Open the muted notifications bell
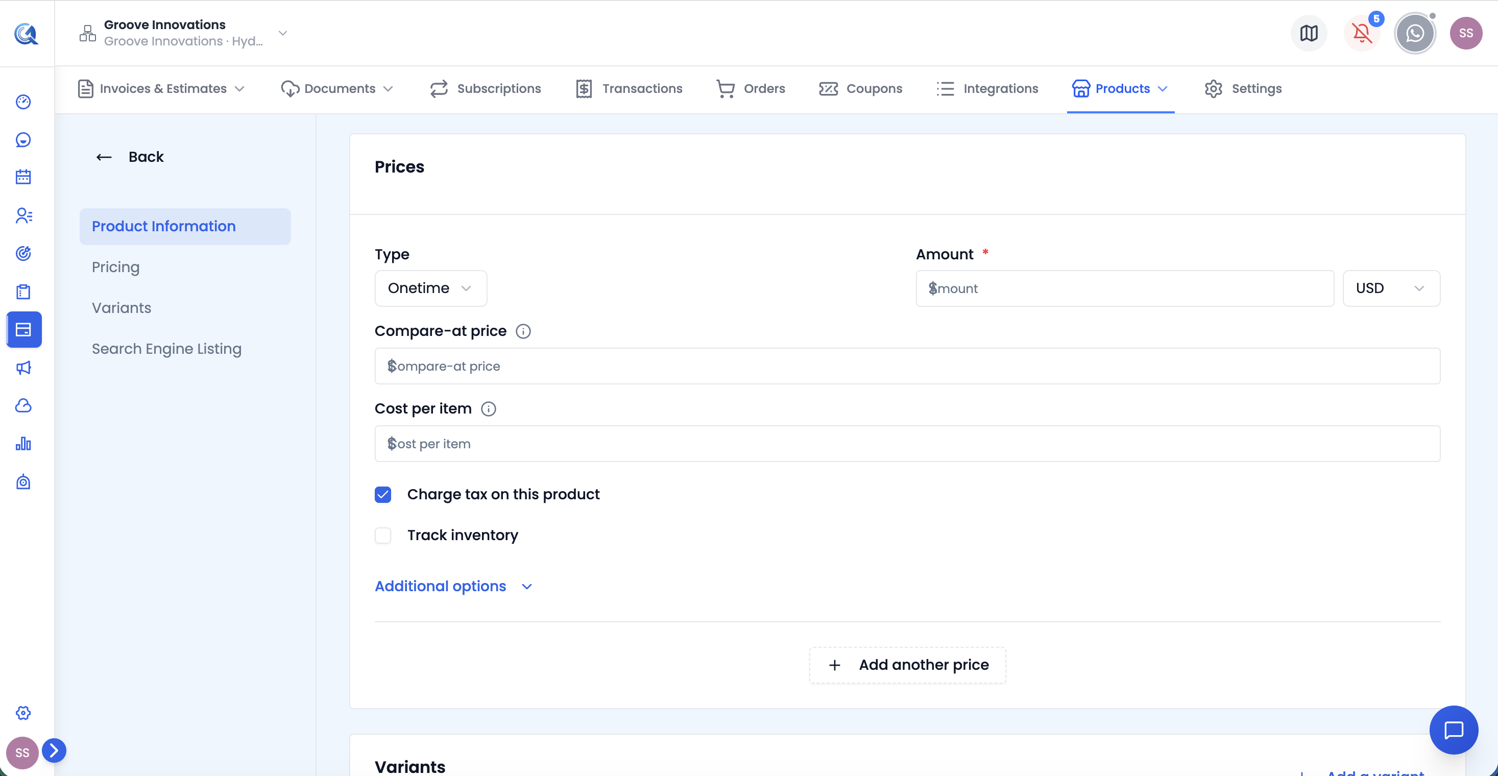This screenshot has width=1498, height=776. (x=1361, y=34)
